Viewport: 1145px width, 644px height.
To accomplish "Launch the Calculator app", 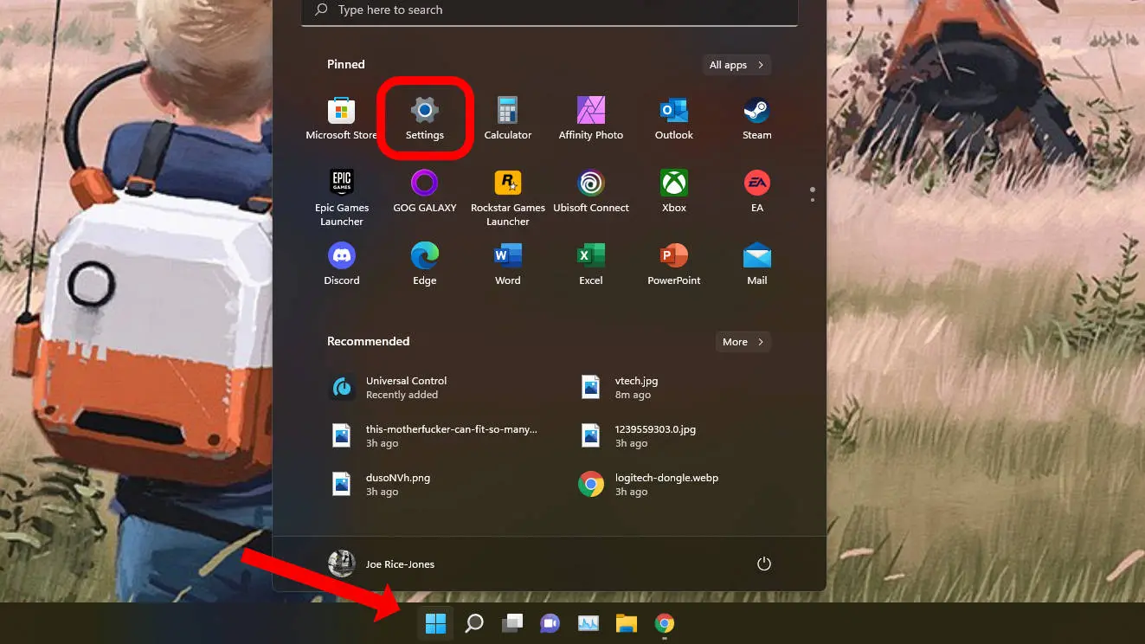I will coord(507,119).
